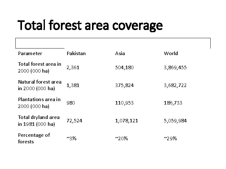Select row label 'Natural forest area in 2000 (000 ha)'
Viewport: 226px width, 169px height.
pyautogui.click(x=40, y=85)
